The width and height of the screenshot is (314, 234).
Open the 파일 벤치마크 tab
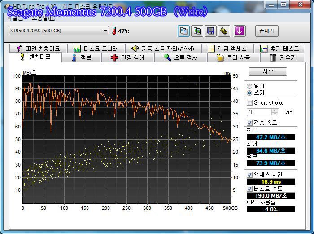pos(38,49)
